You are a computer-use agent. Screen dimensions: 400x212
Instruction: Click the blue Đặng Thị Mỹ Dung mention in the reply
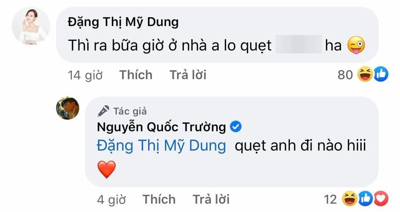(x=161, y=146)
